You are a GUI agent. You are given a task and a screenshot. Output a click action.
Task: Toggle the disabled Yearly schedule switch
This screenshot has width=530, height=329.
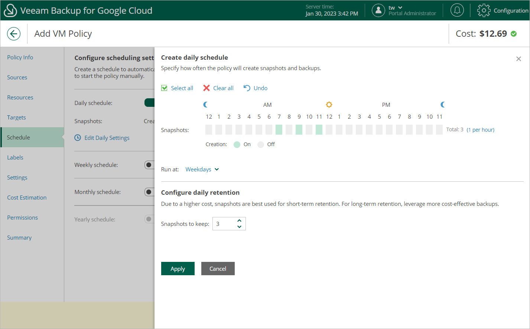point(149,219)
